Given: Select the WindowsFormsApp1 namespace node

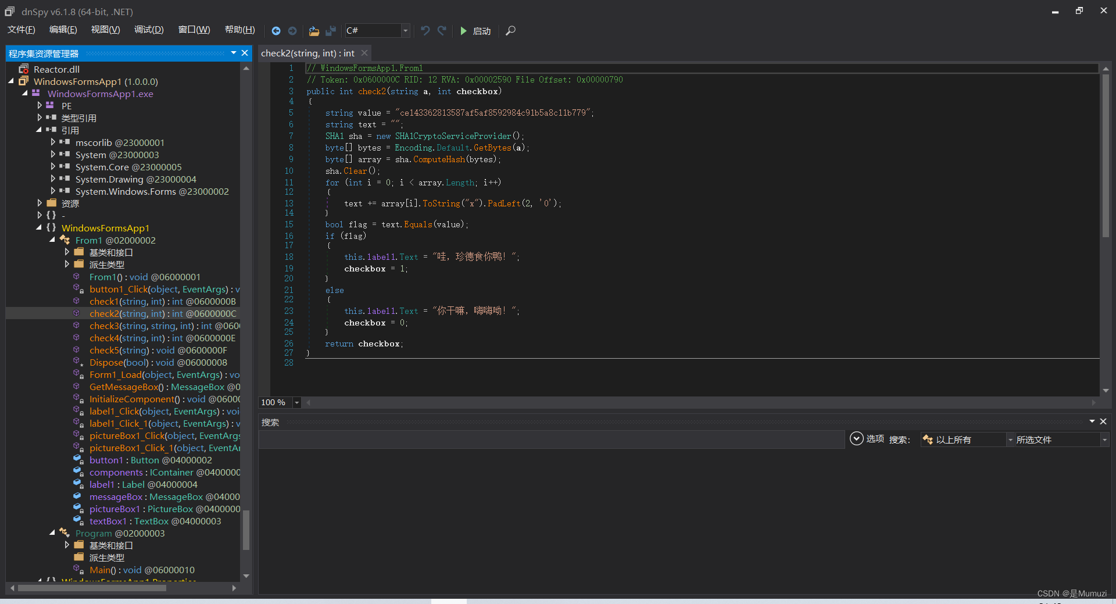Looking at the screenshot, I should (105, 228).
